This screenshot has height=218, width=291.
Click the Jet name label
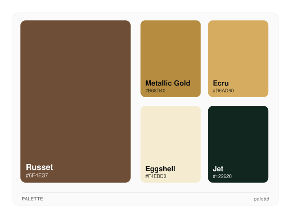pos(218,169)
